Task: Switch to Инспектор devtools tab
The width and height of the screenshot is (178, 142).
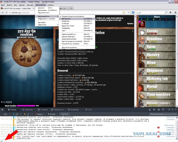Action: click(x=28, y=110)
